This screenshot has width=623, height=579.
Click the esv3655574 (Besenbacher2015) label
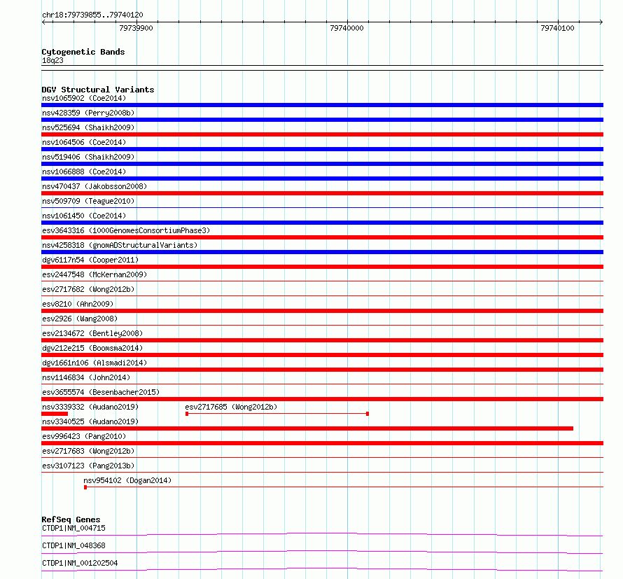[x=101, y=392]
